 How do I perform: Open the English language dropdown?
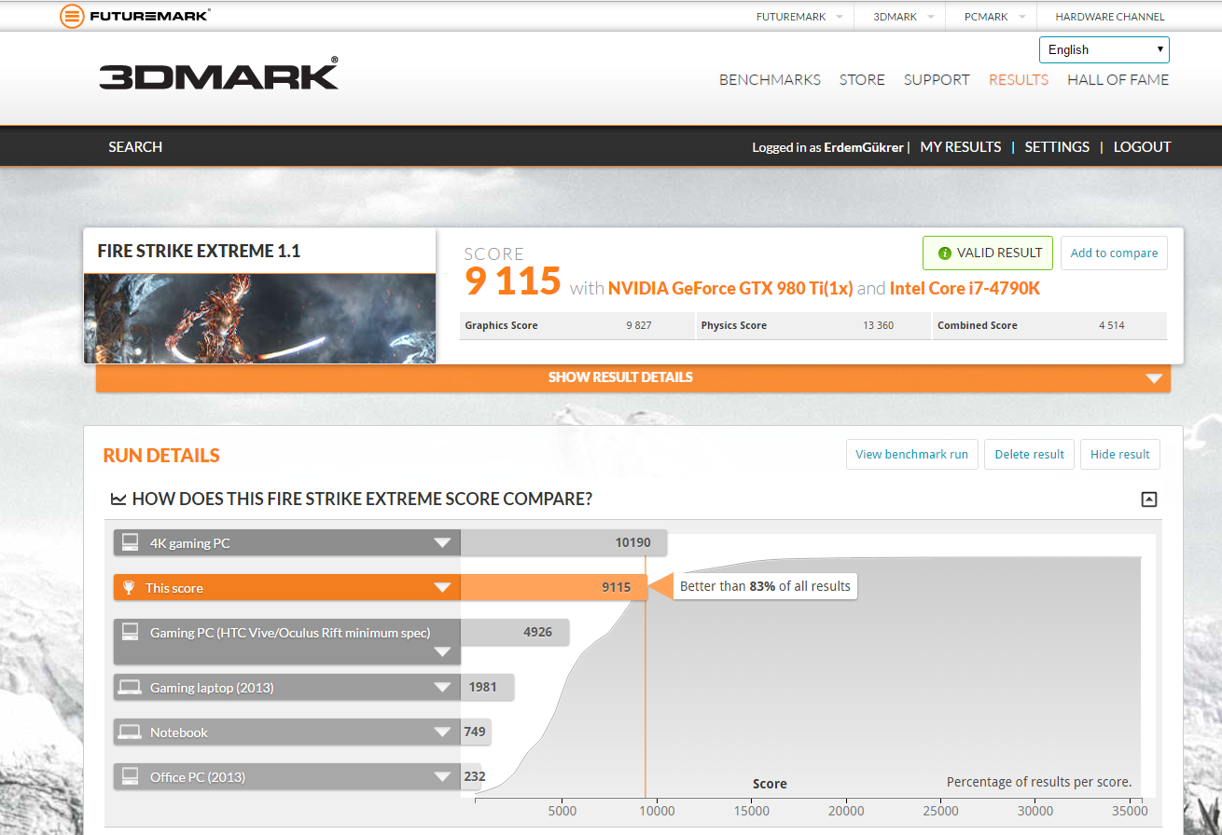tap(1104, 49)
